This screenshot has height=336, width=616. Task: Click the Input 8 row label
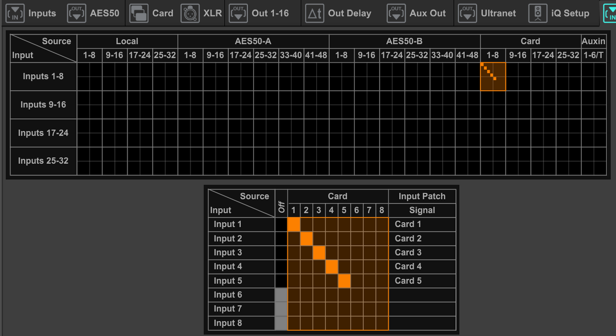tap(241, 323)
